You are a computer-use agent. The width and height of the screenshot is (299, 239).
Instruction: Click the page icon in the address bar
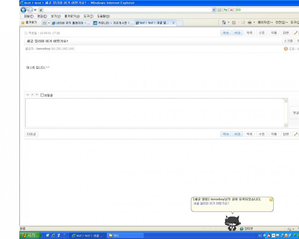tap(41, 10)
